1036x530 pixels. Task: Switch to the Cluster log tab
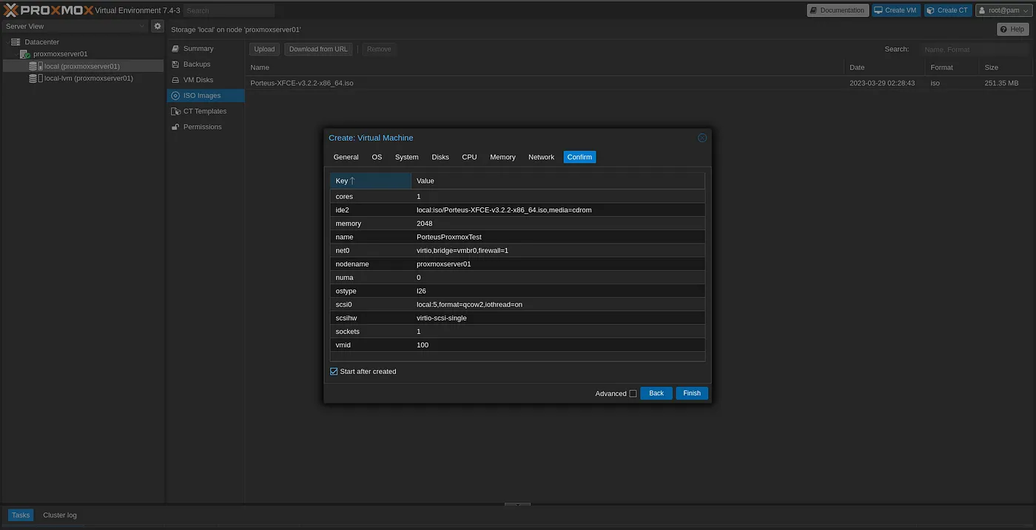(x=59, y=515)
